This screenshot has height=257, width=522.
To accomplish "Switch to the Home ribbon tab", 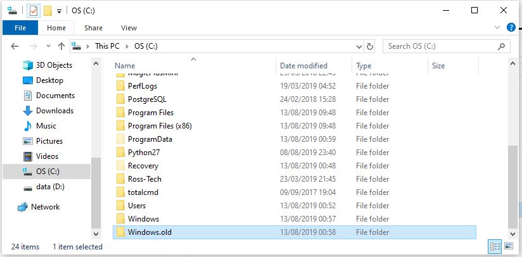I will [56, 28].
